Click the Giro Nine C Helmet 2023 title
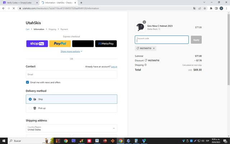Image resolution: width=230 pixels, height=144 pixels. click(160, 26)
